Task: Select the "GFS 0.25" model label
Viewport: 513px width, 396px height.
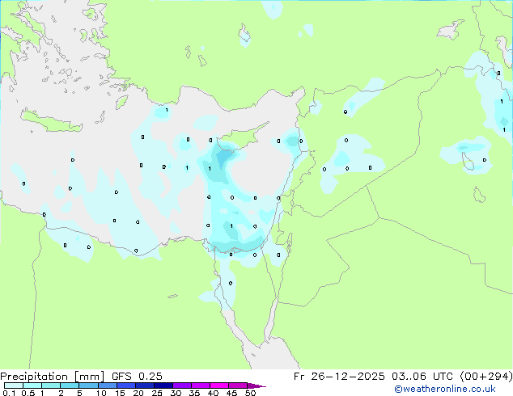Action: (x=137, y=377)
